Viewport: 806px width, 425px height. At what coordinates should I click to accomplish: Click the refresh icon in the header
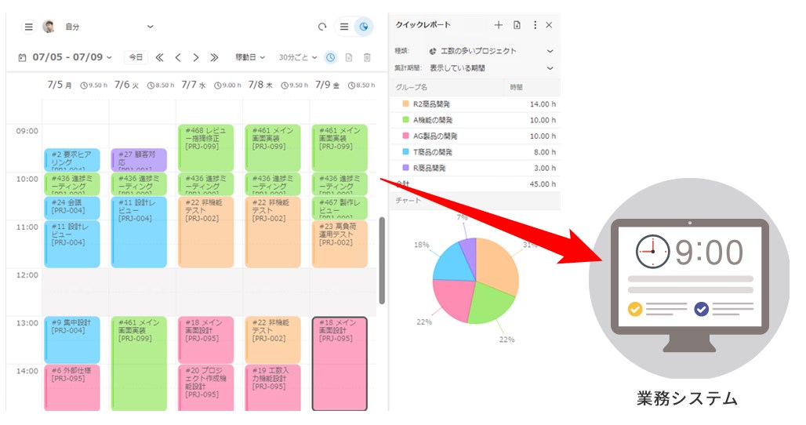tap(322, 27)
